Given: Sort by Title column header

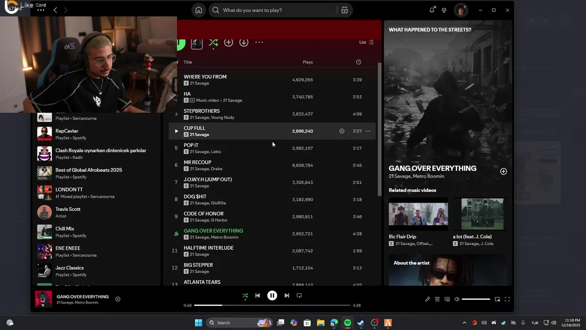Looking at the screenshot, I should [188, 62].
